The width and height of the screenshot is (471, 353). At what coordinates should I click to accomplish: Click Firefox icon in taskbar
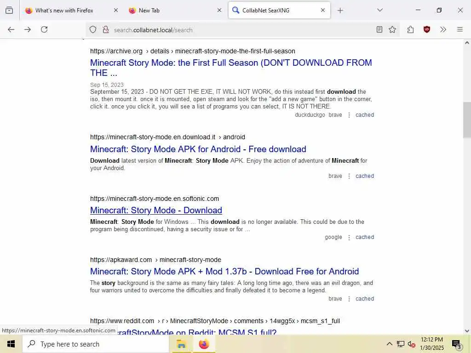[204, 344]
